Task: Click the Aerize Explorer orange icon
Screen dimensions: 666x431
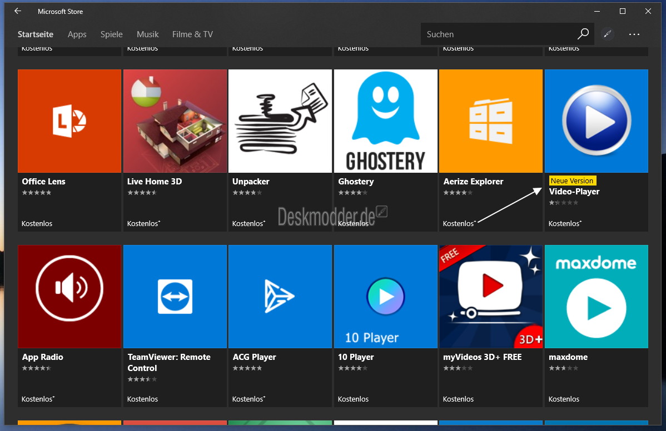Action: point(491,121)
